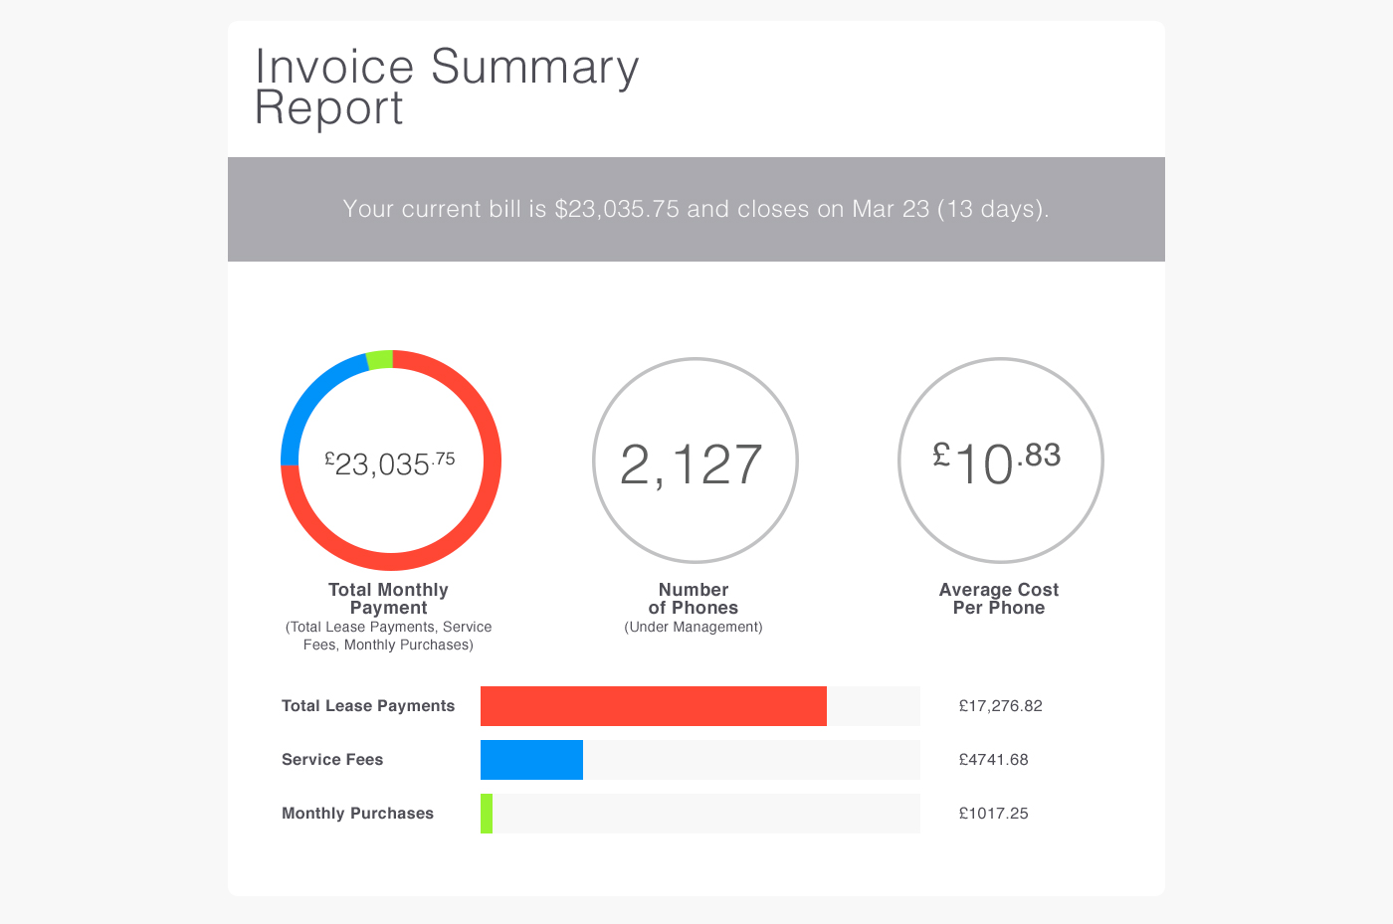The image size is (1393, 924).
Task: Click the Total Monthly Payment heading
Action: pyautogui.click(x=388, y=599)
